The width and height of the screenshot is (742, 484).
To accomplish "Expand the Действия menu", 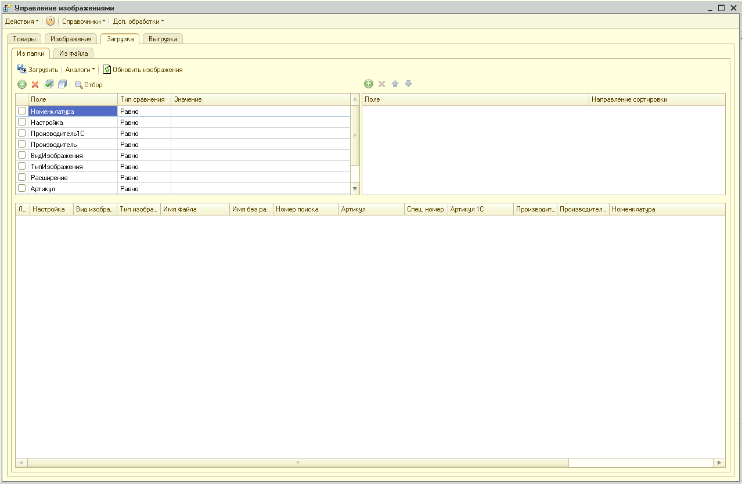I will 22,21.
